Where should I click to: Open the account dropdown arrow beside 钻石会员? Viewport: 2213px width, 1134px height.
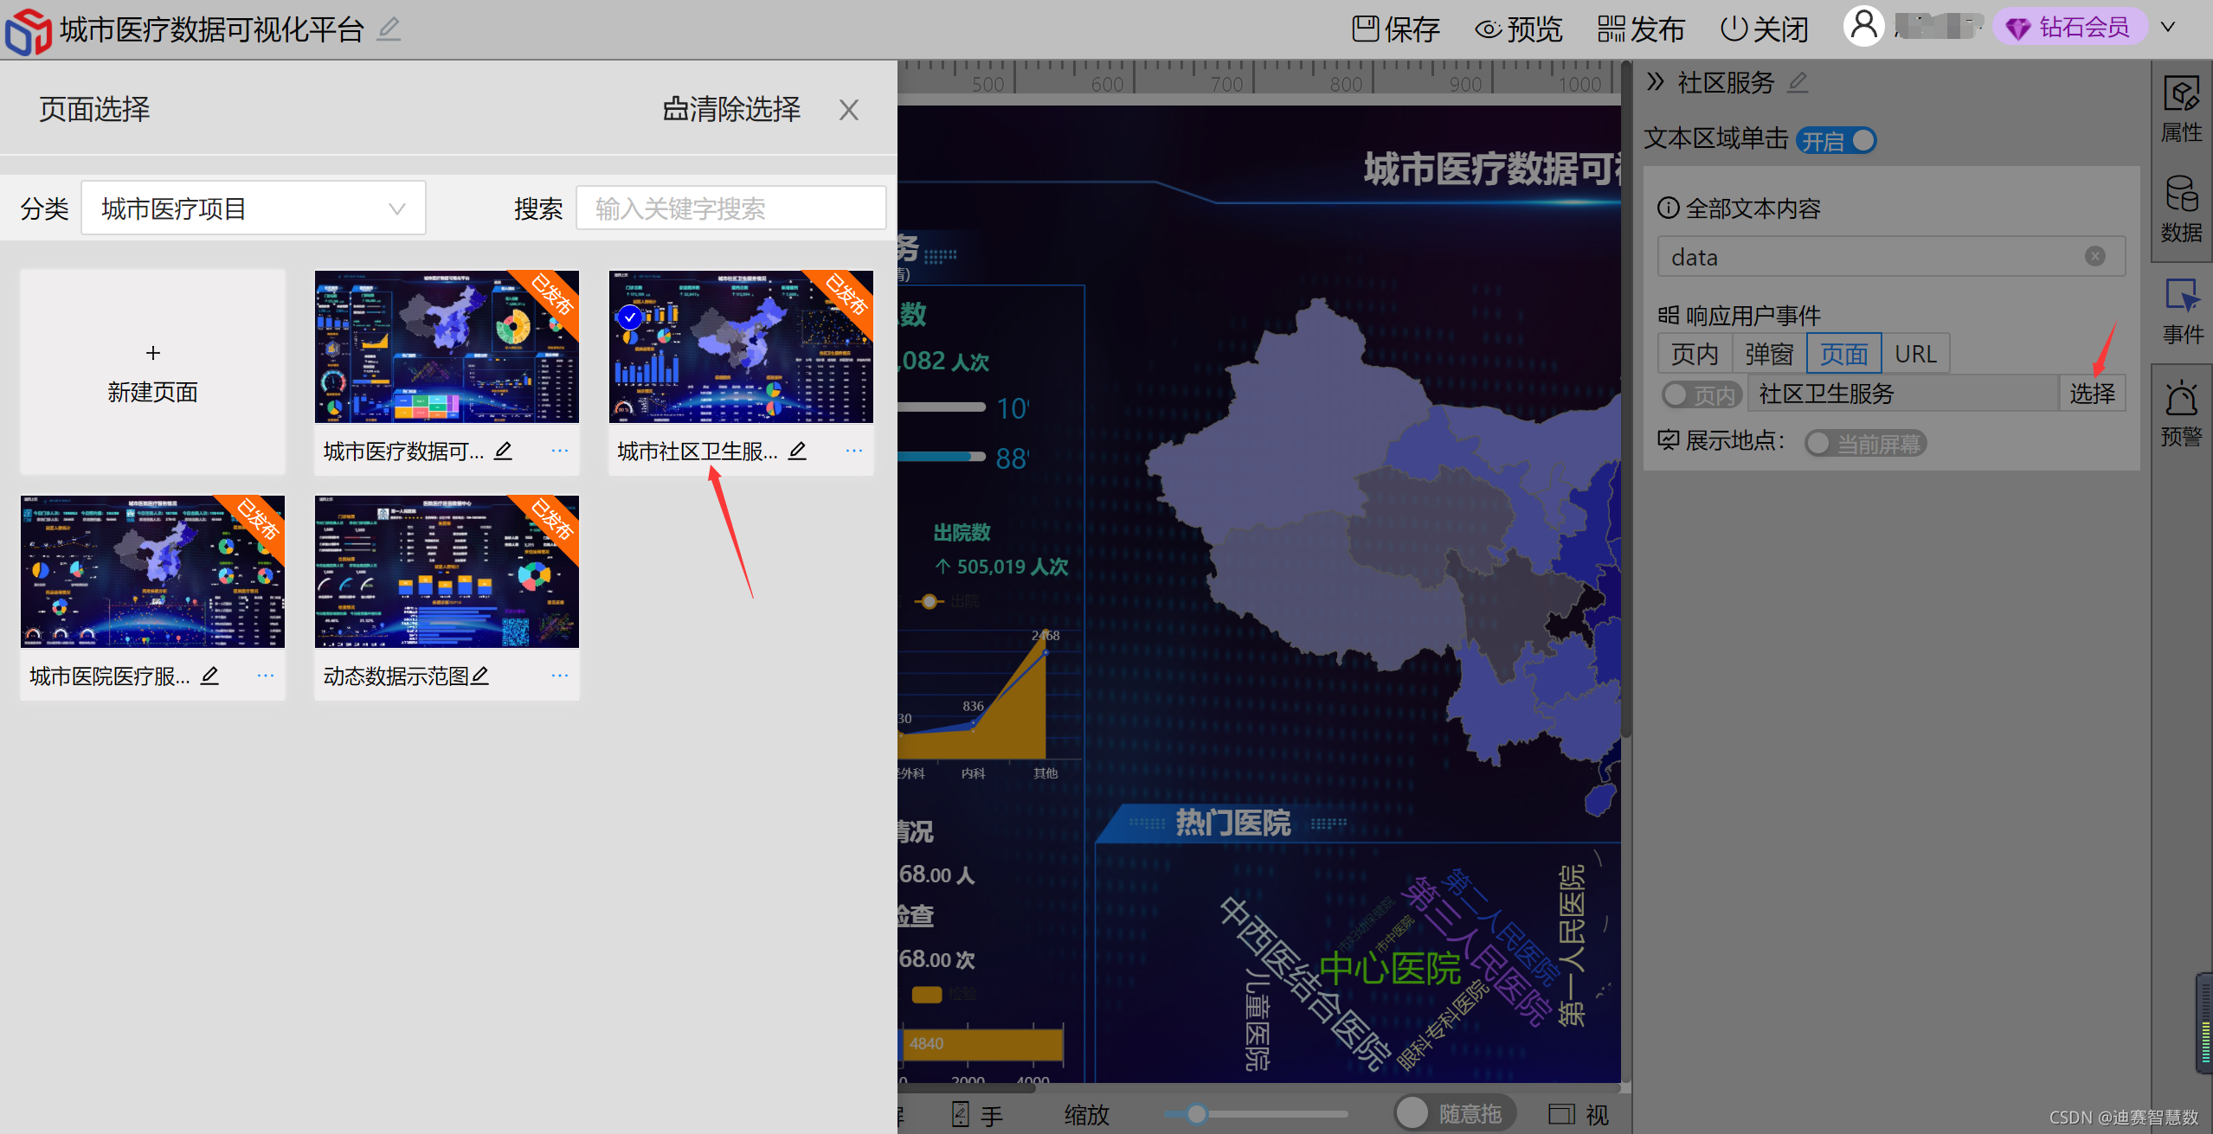[x=2169, y=28]
